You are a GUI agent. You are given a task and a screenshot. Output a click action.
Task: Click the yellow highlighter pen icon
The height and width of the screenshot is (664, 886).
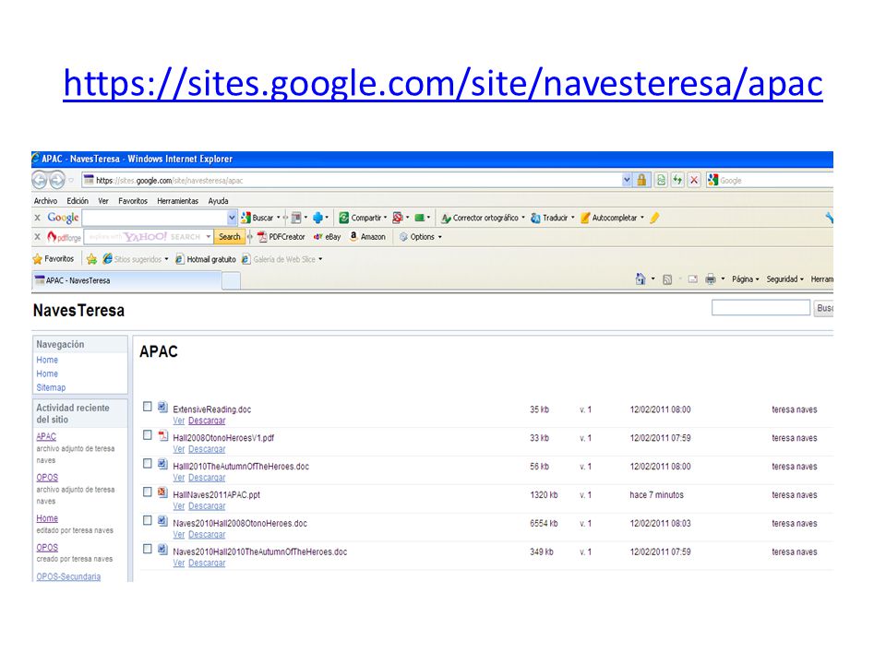click(x=654, y=218)
